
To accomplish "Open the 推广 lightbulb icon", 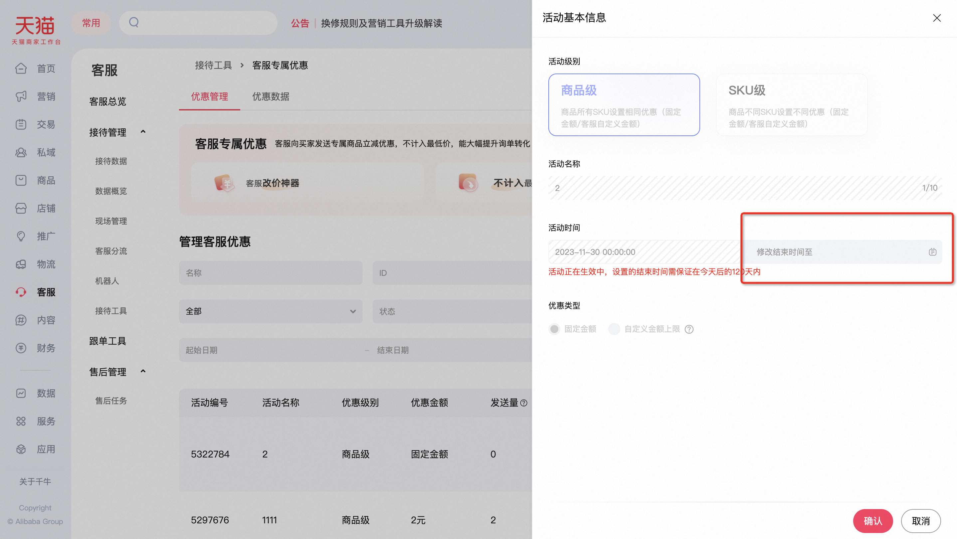I will pyautogui.click(x=21, y=236).
